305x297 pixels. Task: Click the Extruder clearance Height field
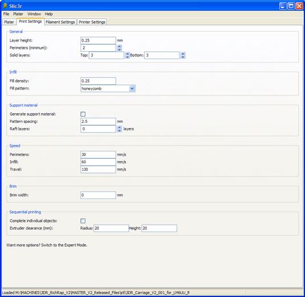click(159, 228)
